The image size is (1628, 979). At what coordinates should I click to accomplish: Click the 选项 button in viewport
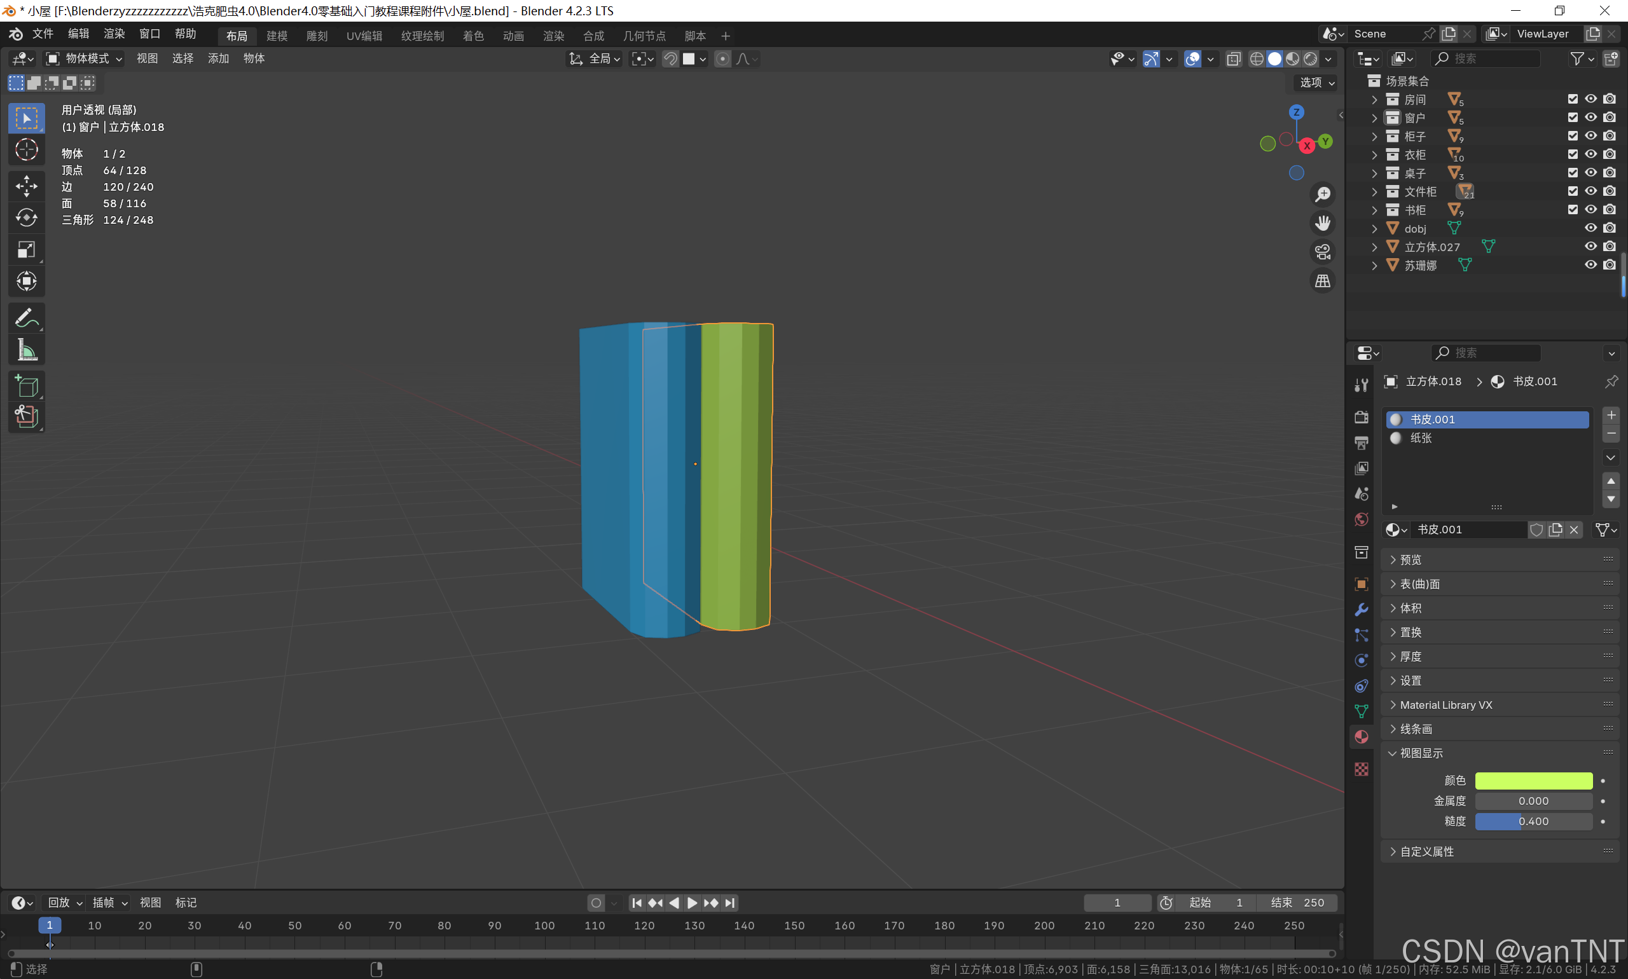point(1316,83)
